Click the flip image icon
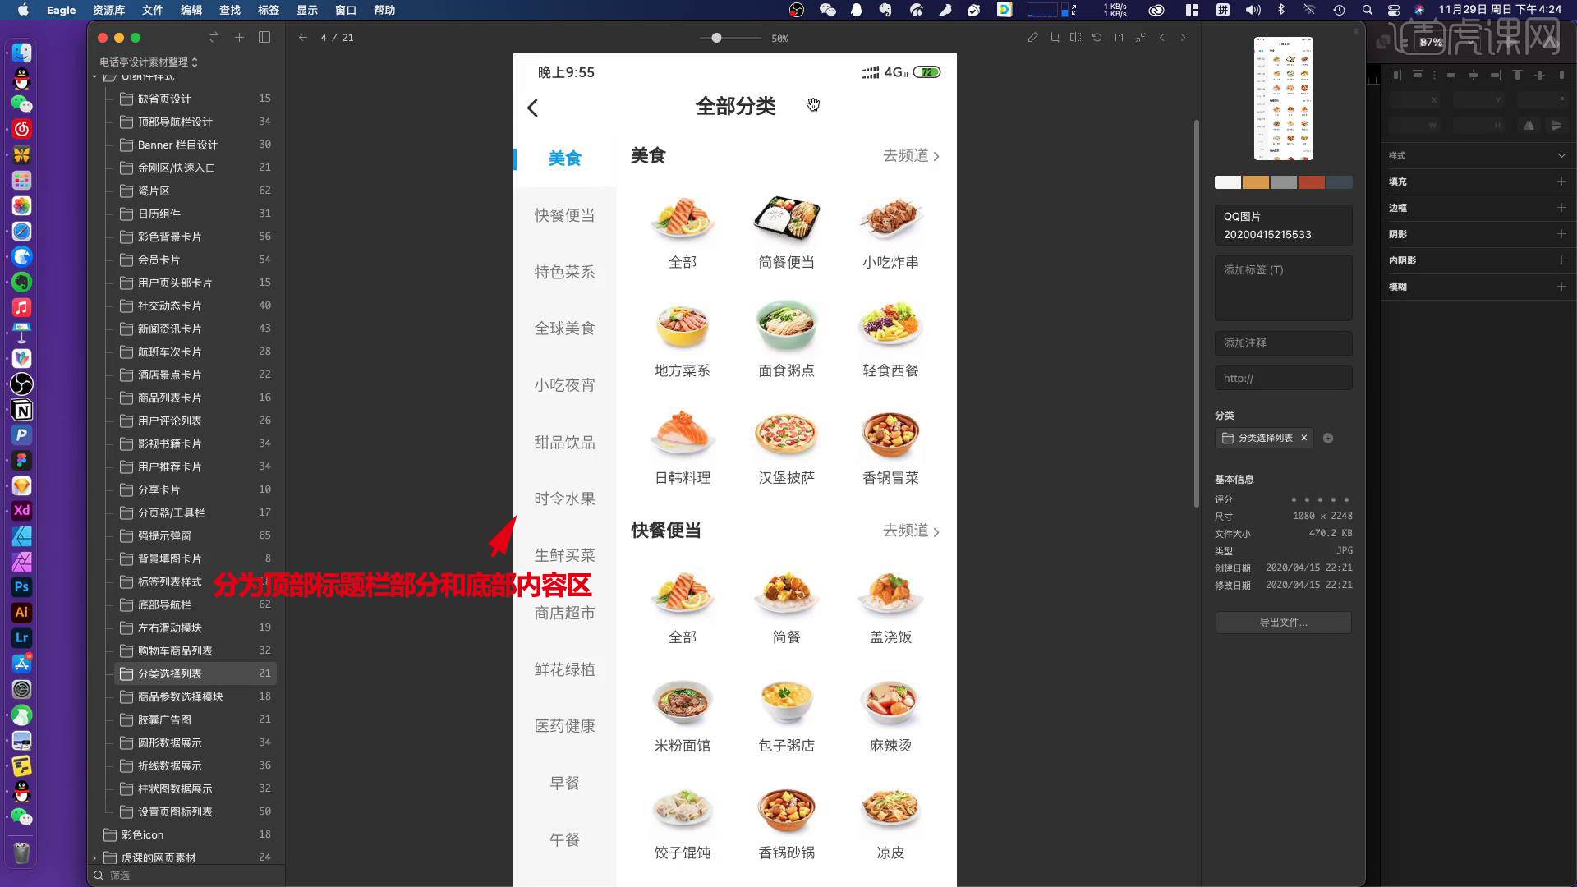The width and height of the screenshot is (1577, 887). click(1075, 38)
